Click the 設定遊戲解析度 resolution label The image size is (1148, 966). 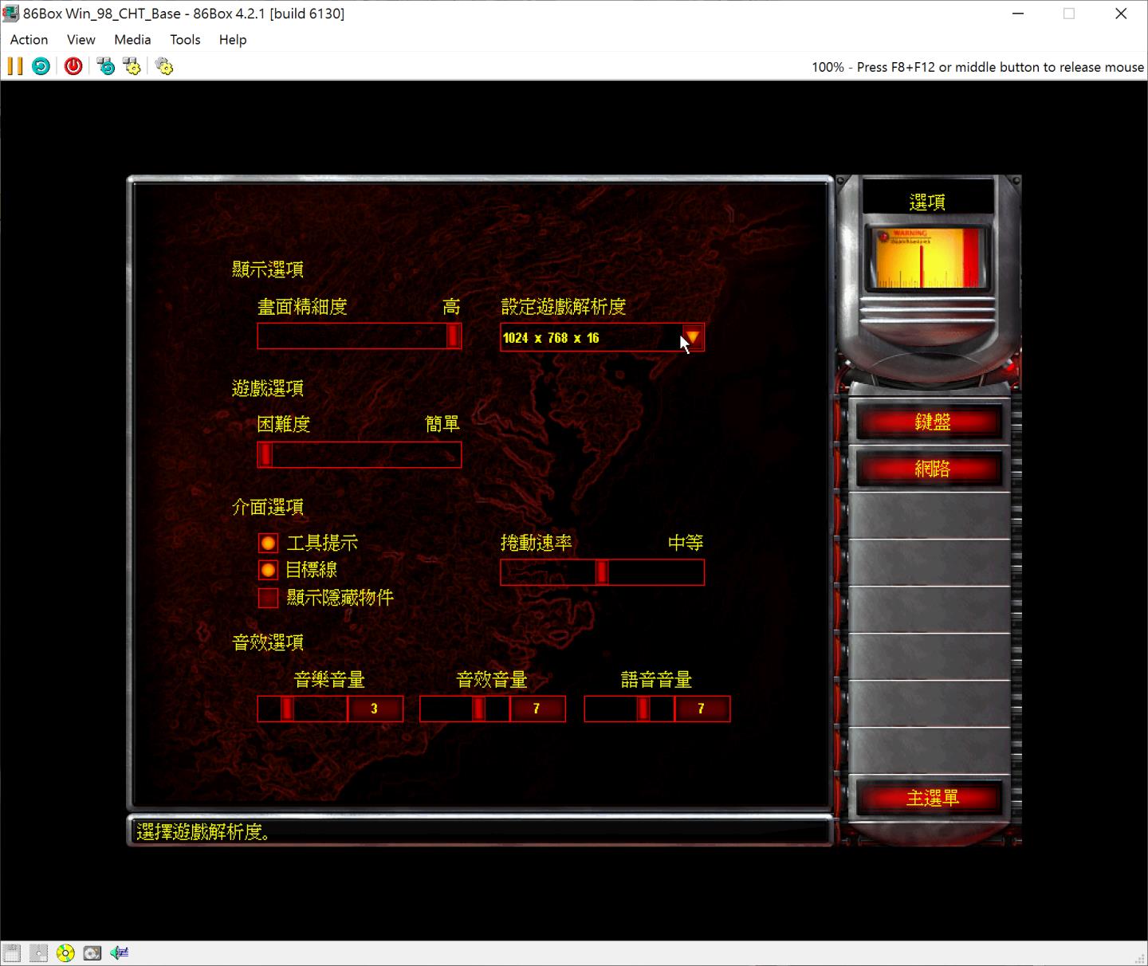(563, 307)
